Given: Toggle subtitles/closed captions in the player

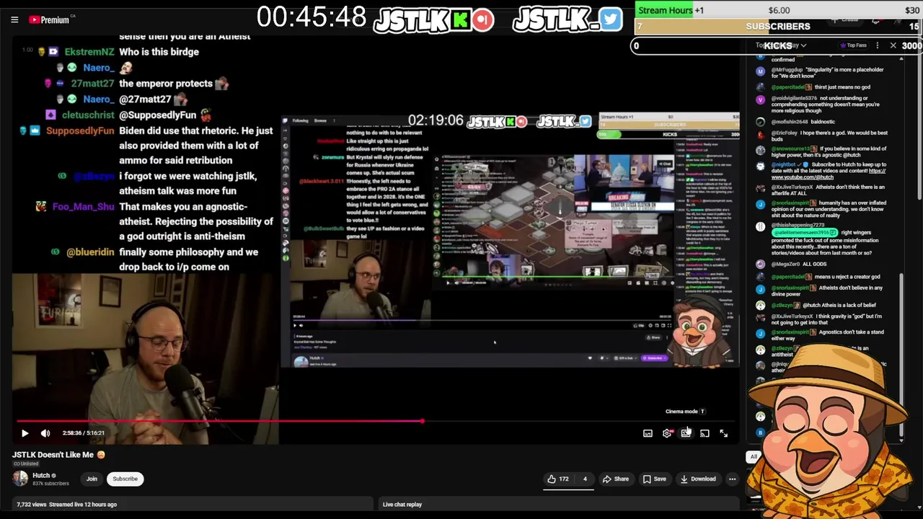Looking at the screenshot, I should (648, 433).
